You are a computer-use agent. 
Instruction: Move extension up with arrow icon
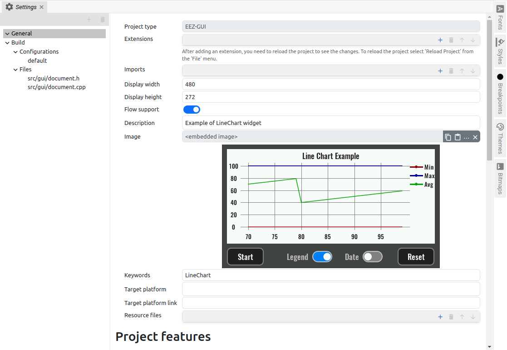pos(462,40)
